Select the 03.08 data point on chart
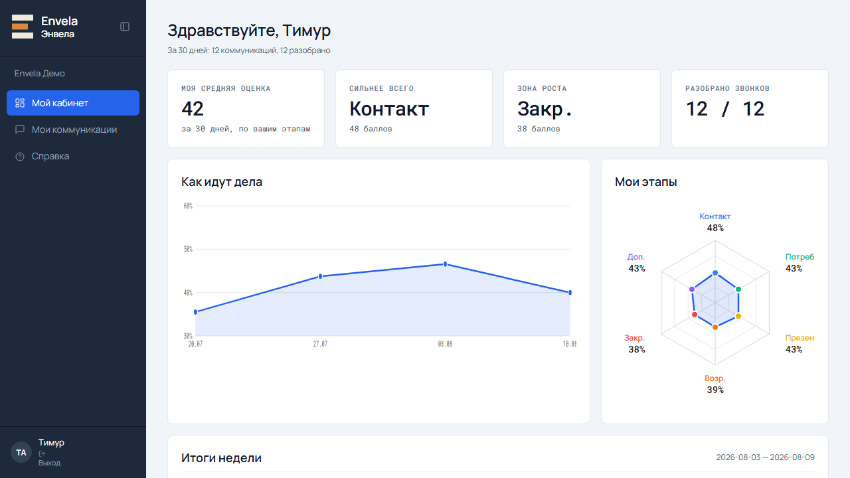This screenshot has height=478, width=850. 445,264
